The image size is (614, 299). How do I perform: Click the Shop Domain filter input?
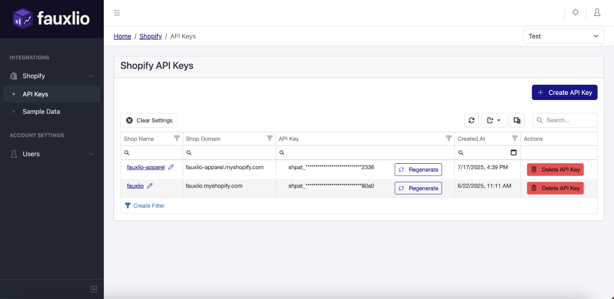pos(229,153)
